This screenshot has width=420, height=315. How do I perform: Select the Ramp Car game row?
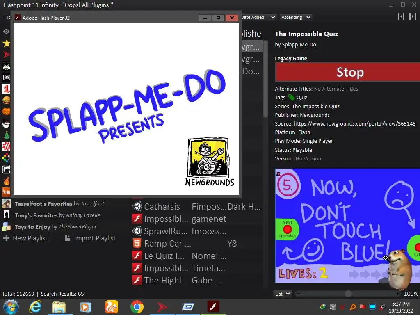click(x=196, y=244)
